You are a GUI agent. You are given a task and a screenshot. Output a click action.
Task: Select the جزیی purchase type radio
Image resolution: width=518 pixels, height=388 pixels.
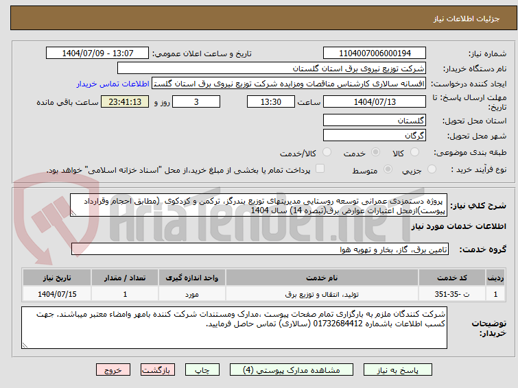[432, 169]
